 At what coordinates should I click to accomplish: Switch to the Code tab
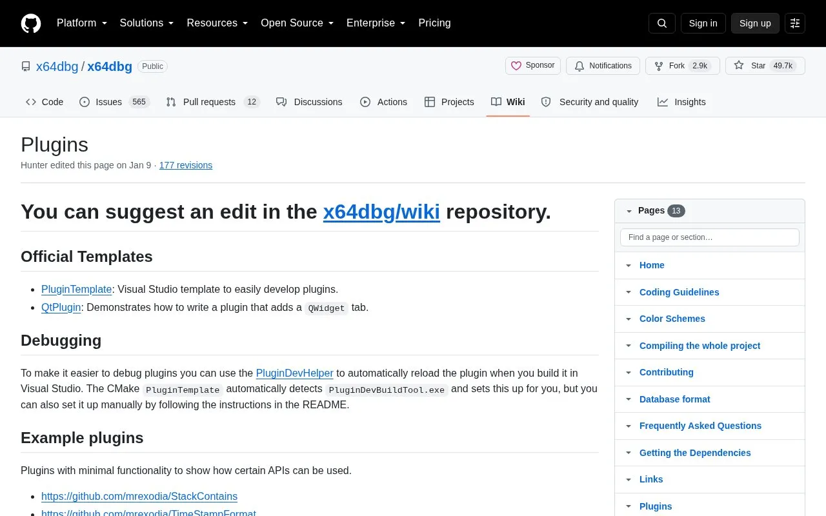pyautogui.click(x=45, y=102)
